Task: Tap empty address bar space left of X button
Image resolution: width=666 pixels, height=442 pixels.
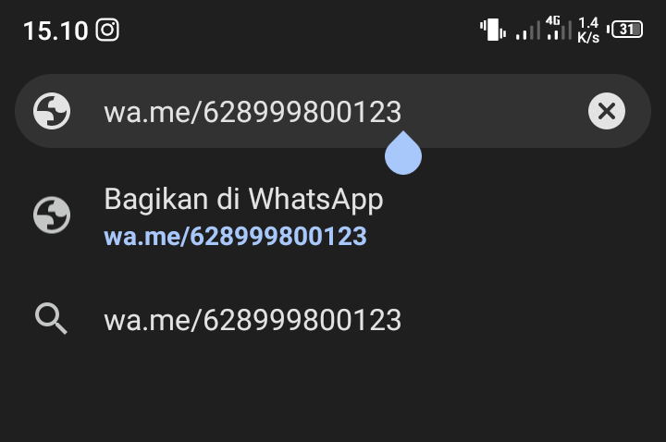Action: (493, 111)
